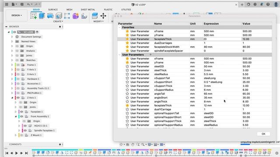This screenshot has width=280, height=157.
Task: Expand the Document Settings node
Action: pyautogui.click(x=12, y=37)
